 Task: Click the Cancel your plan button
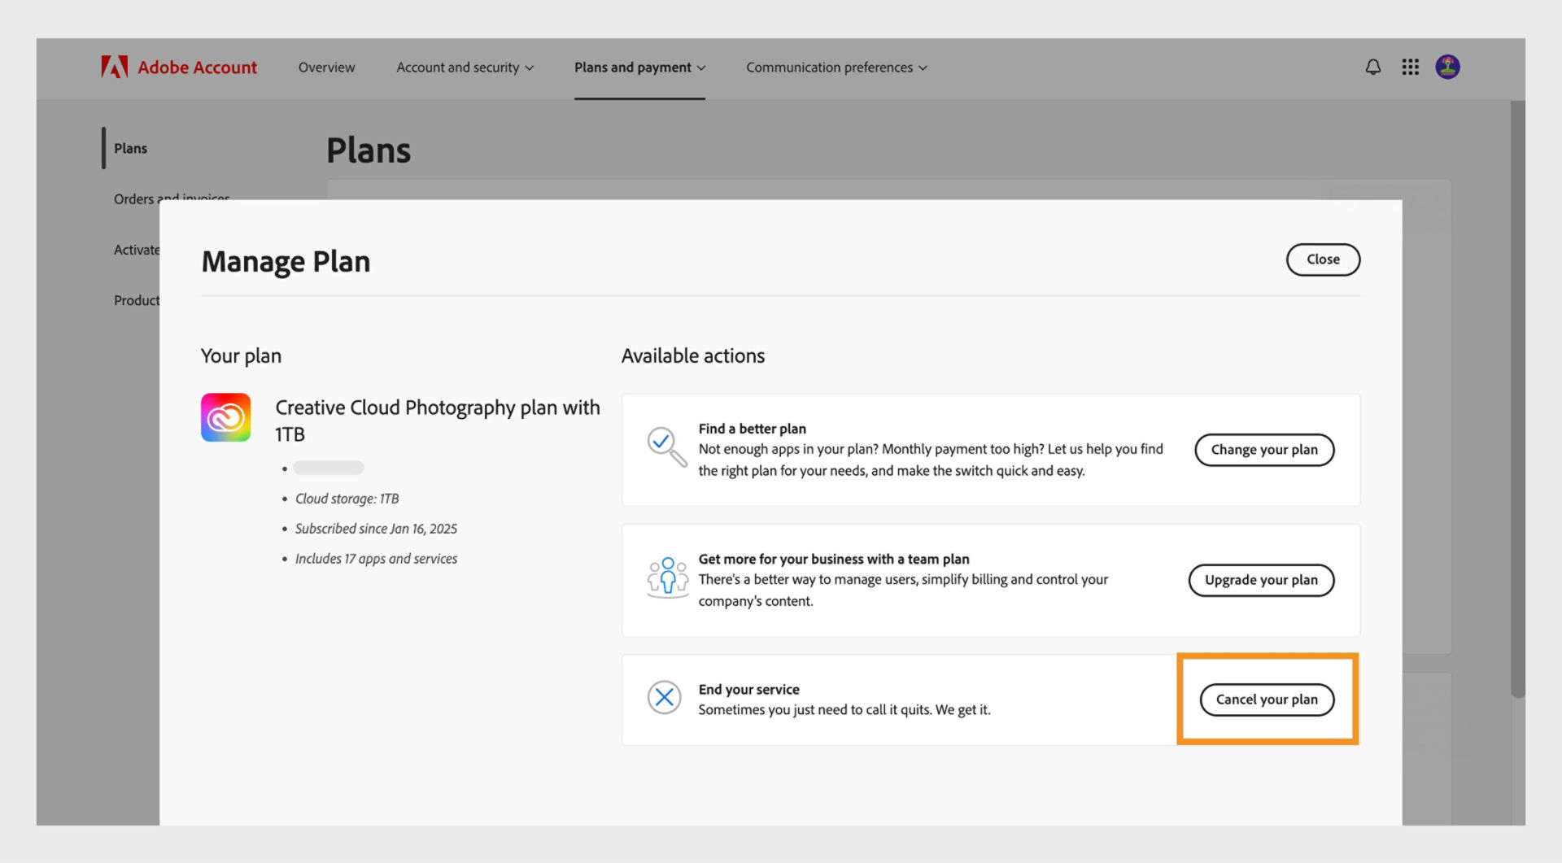tap(1266, 699)
